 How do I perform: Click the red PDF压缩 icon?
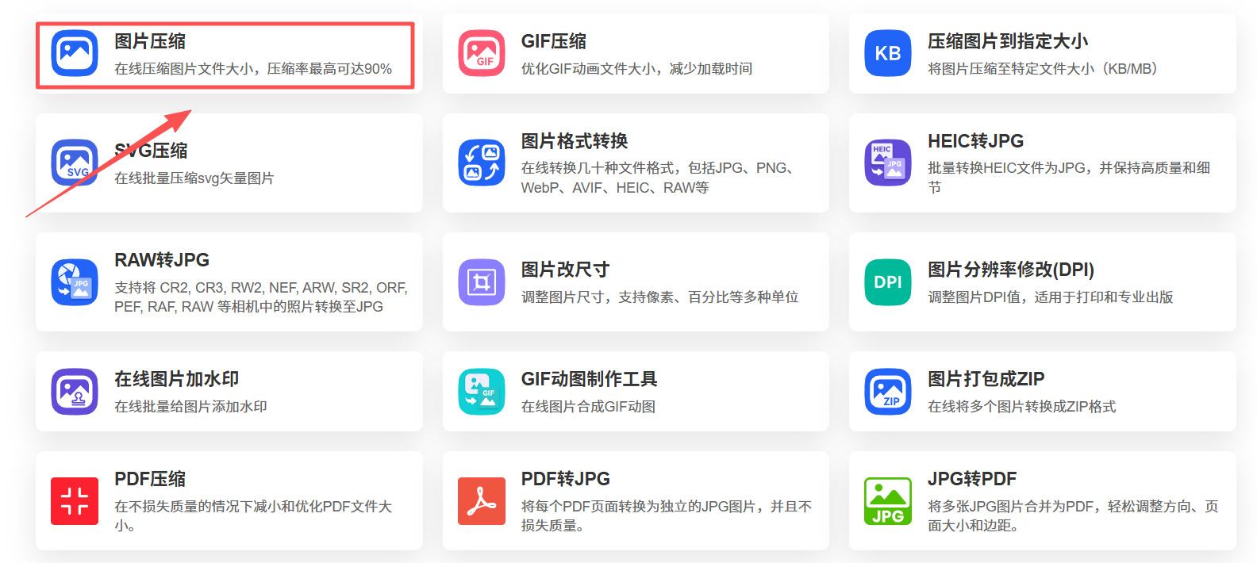tap(75, 500)
